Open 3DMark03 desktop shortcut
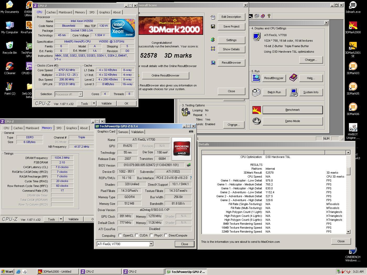The width and height of the screenshot is (367, 275). point(353,68)
